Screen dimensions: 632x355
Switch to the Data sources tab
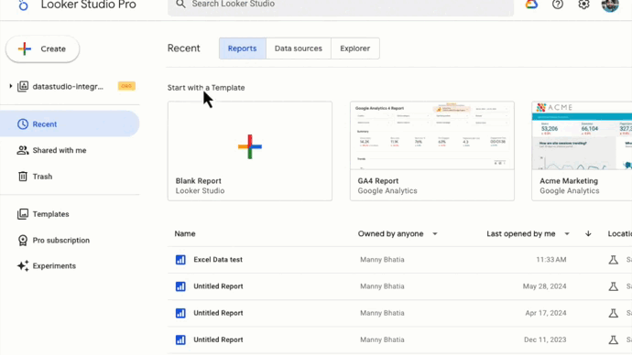pos(299,48)
